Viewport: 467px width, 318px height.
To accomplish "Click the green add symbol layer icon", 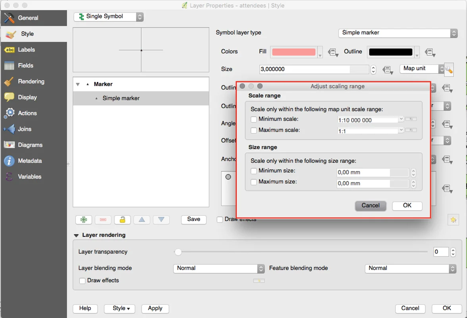I will (x=84, y=220).
